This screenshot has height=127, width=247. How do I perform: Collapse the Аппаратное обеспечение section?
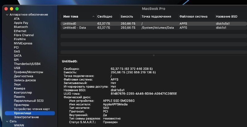[x=7, y=14]
